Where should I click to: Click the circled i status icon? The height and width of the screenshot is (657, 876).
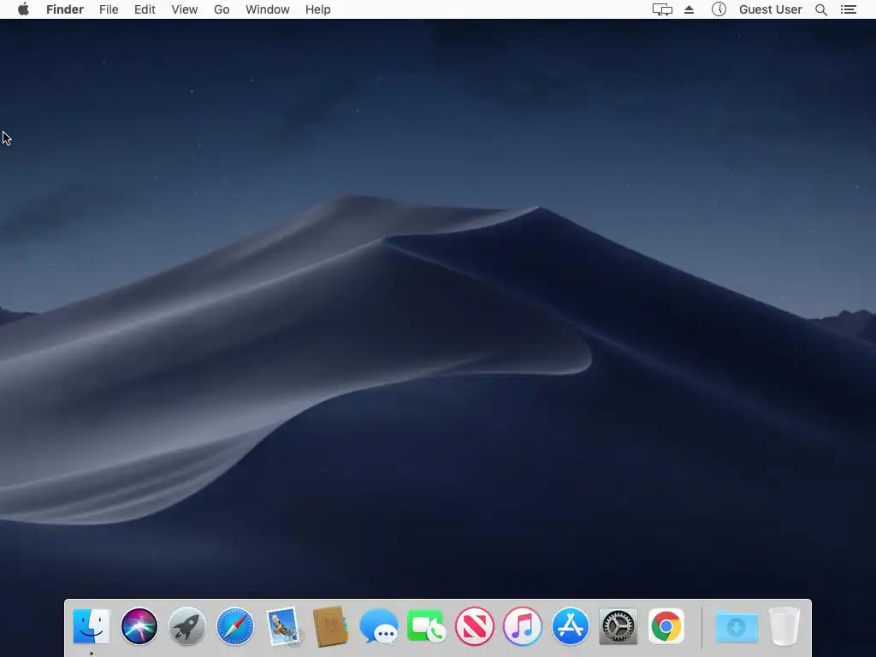(719, 9)
